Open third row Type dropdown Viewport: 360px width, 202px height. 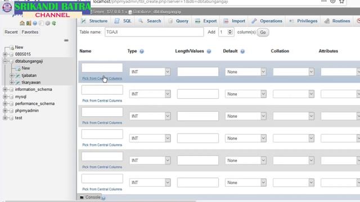click(150, 116)
